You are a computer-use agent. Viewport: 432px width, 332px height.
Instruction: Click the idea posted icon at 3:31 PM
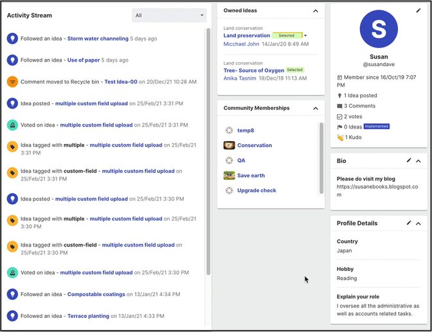[x=12, y=103]
